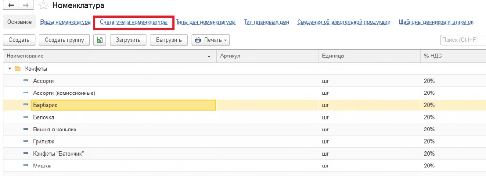Screen dimensions: 486x176
Task: Click the item icon beside Мишка
Action: click(26, 166)
